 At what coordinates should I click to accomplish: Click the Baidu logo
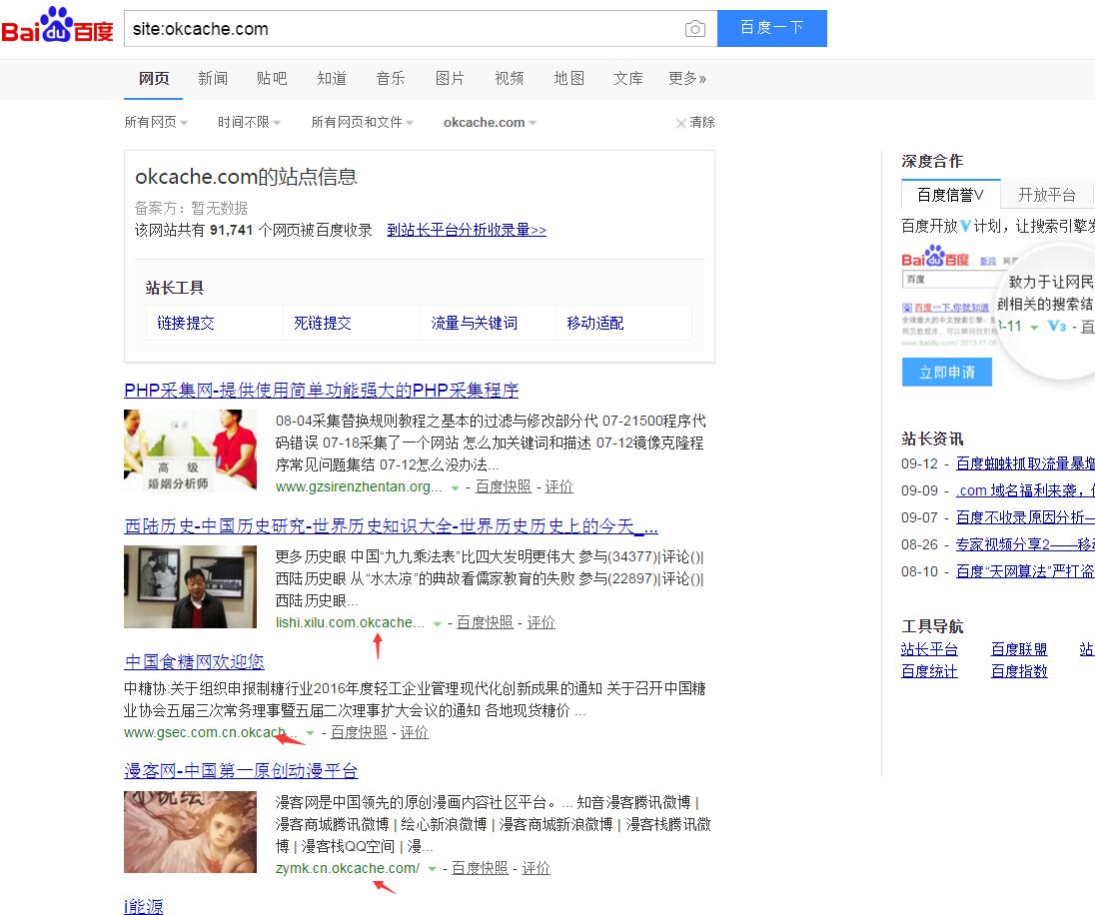(57, 27)
